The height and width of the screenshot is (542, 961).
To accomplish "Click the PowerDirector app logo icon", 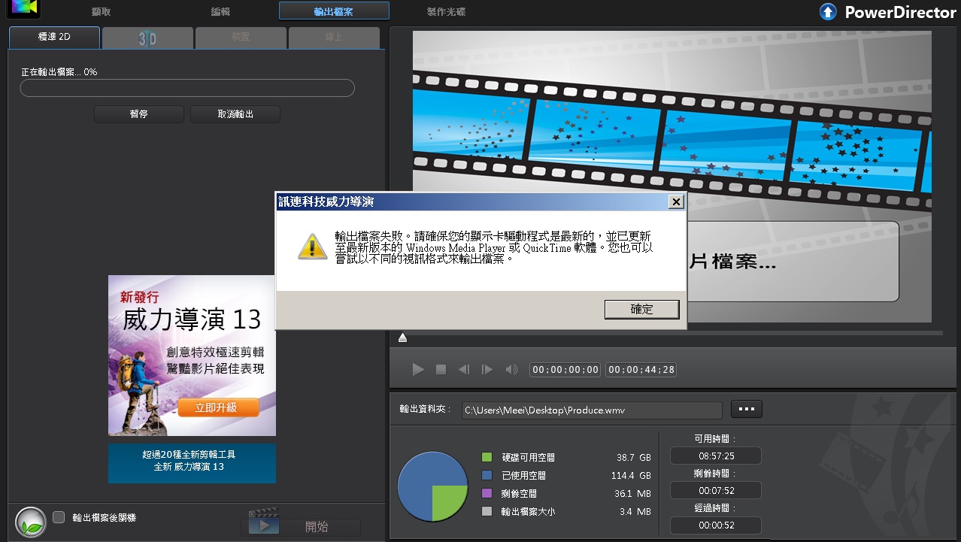I will coord(23,8).
